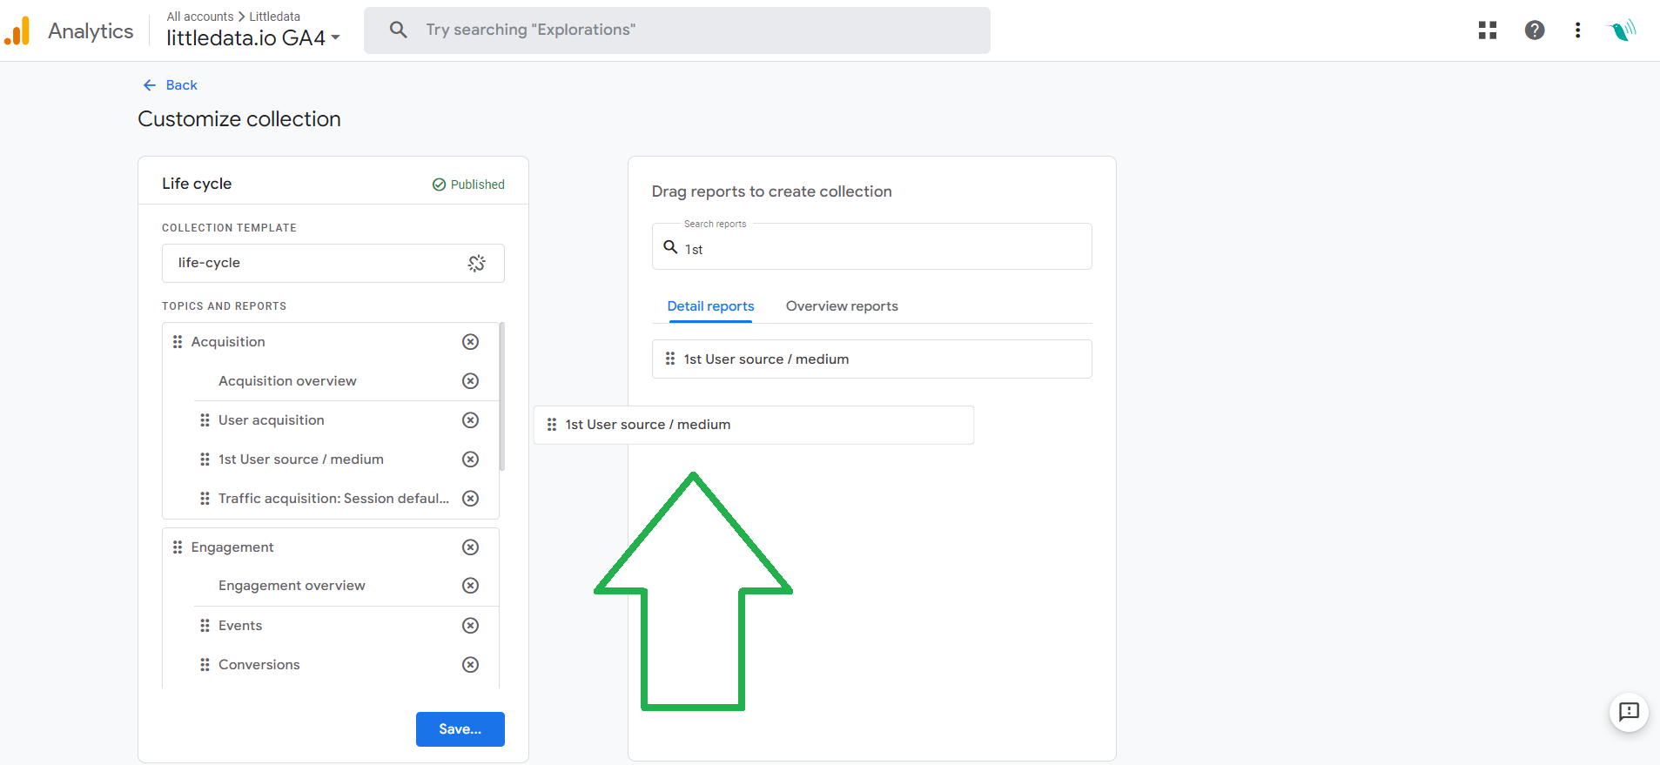Click the All accounts breadcrumb
The image size is (1660, 765).
(x=200, y=17)
